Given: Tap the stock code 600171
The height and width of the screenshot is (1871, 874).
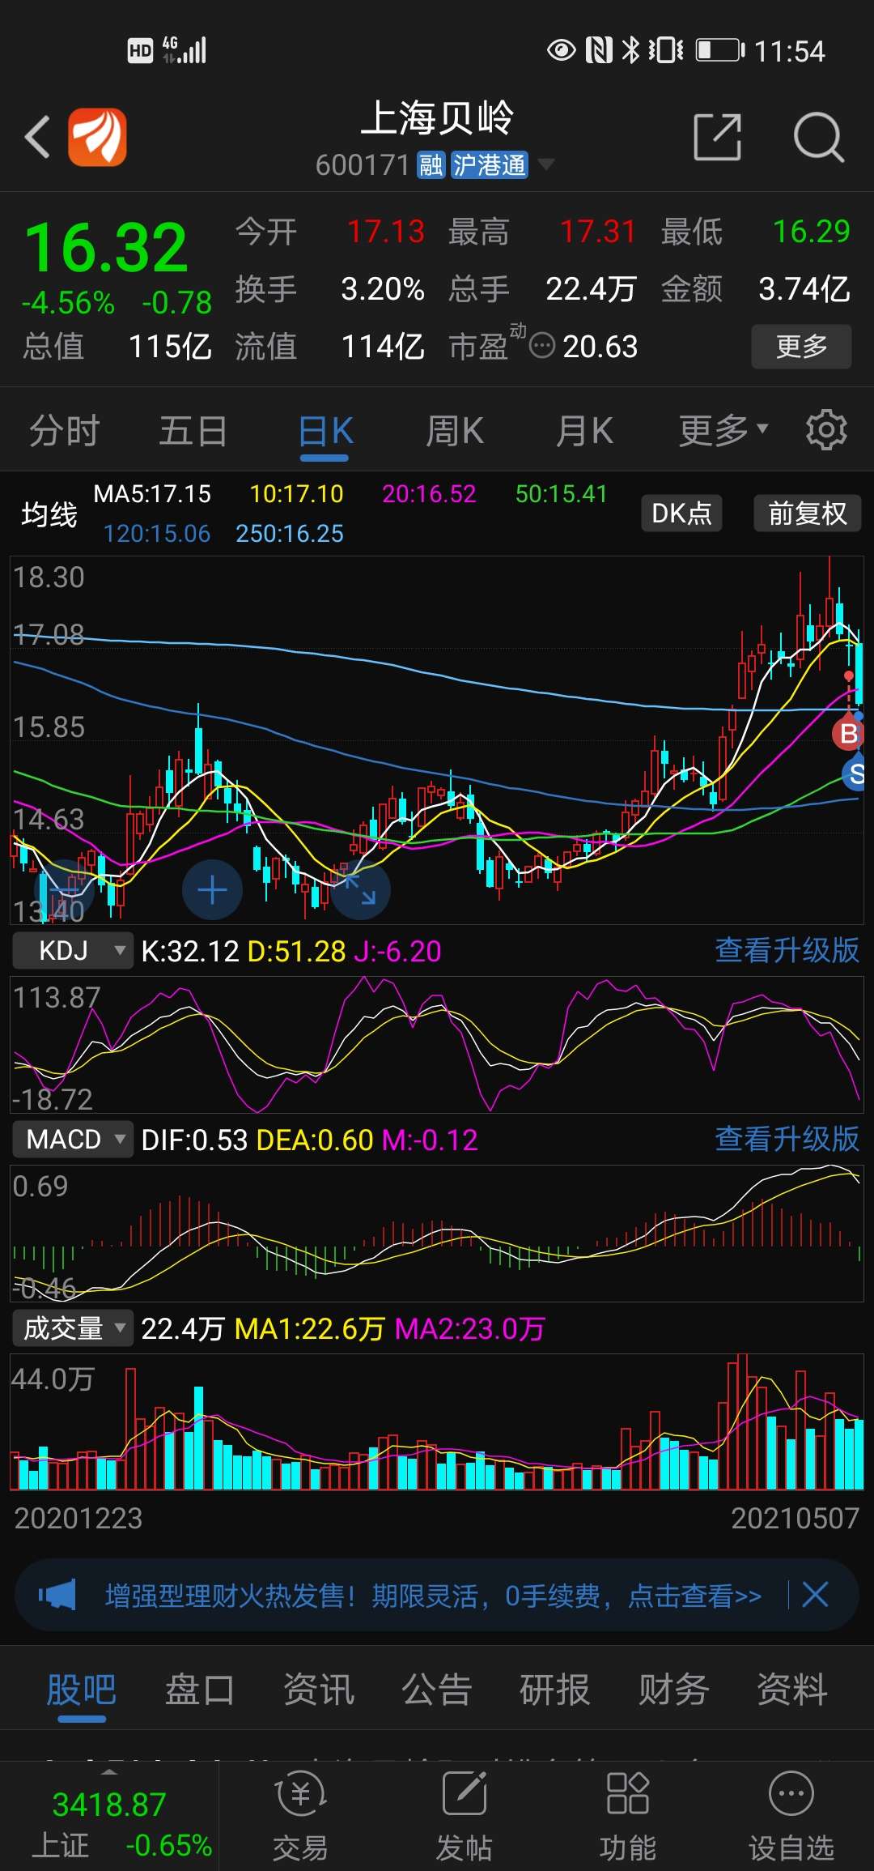Looking at the screenshot, I should click(363, 165).
